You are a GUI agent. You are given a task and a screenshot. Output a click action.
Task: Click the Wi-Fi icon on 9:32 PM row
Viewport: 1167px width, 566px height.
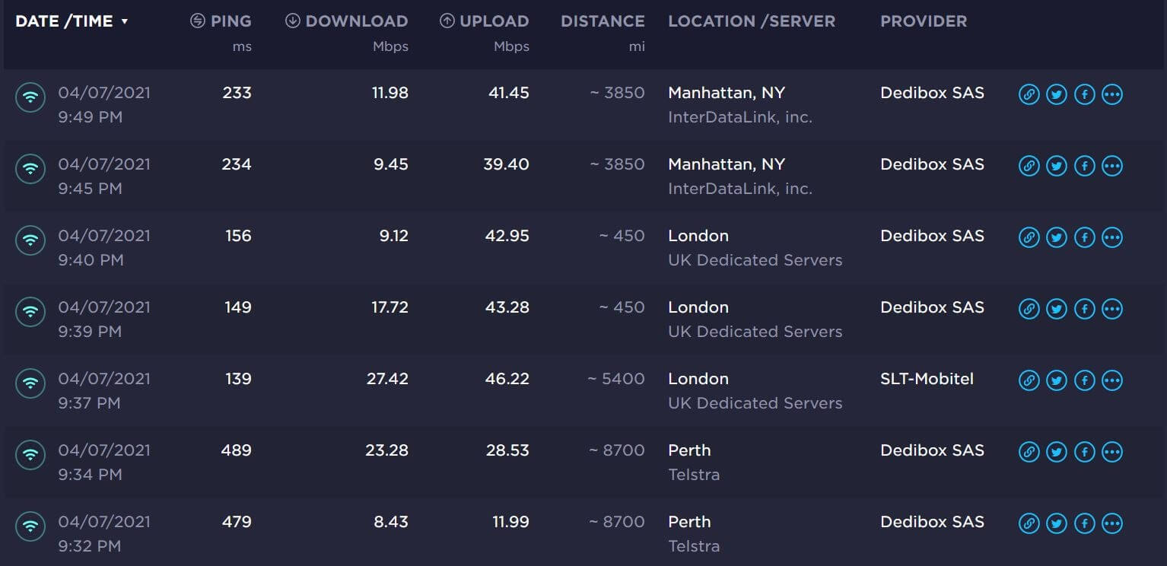pos(30,526)
